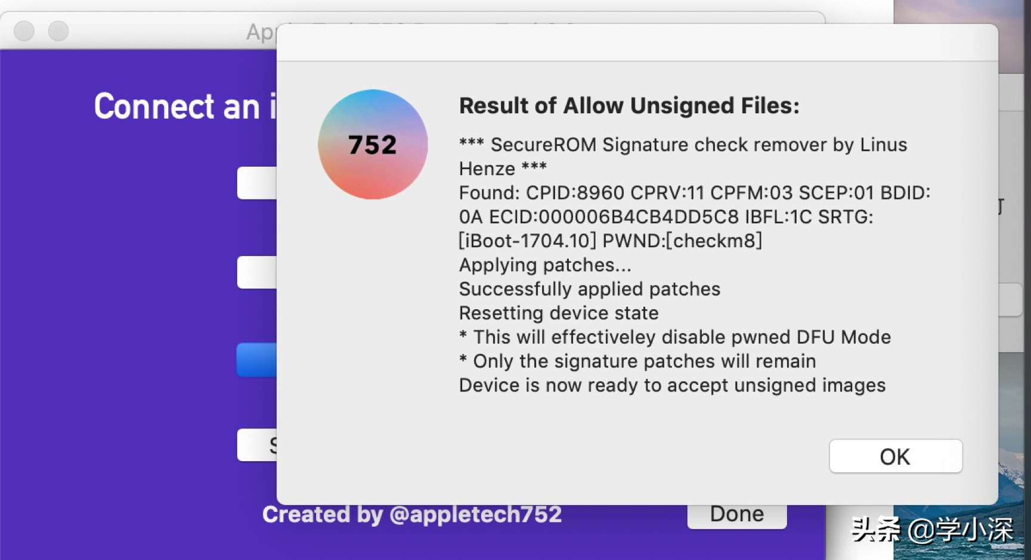The height and width of the screenshot is (560, 1031).
Task: Click Device is now ready message
Action: pos(672,385)
